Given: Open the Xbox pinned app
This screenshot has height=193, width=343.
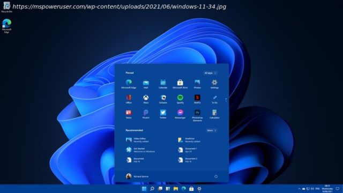Looking at the screenshot, I should 146,99.
